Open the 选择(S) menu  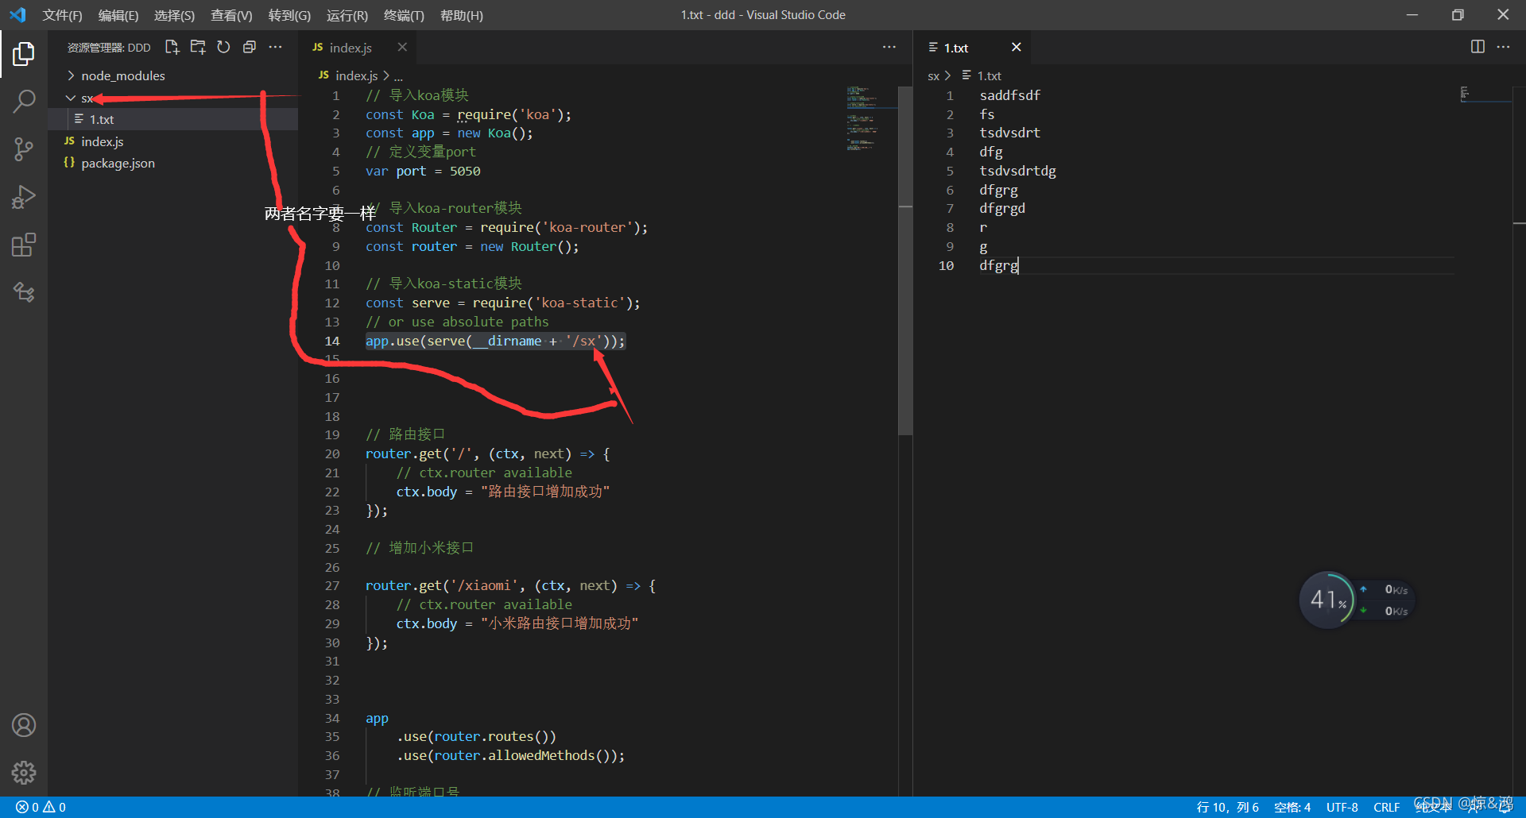pyautogui.click(x=174, y=15)
